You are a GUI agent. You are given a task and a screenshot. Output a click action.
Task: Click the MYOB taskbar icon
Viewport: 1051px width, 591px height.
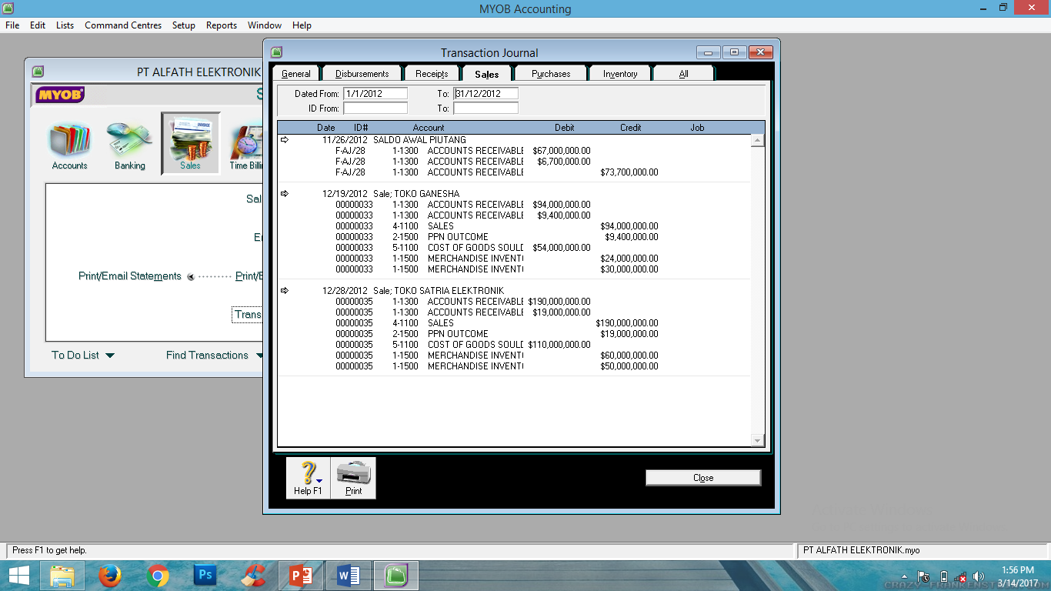pyautogui.click(x=396, y=575)
